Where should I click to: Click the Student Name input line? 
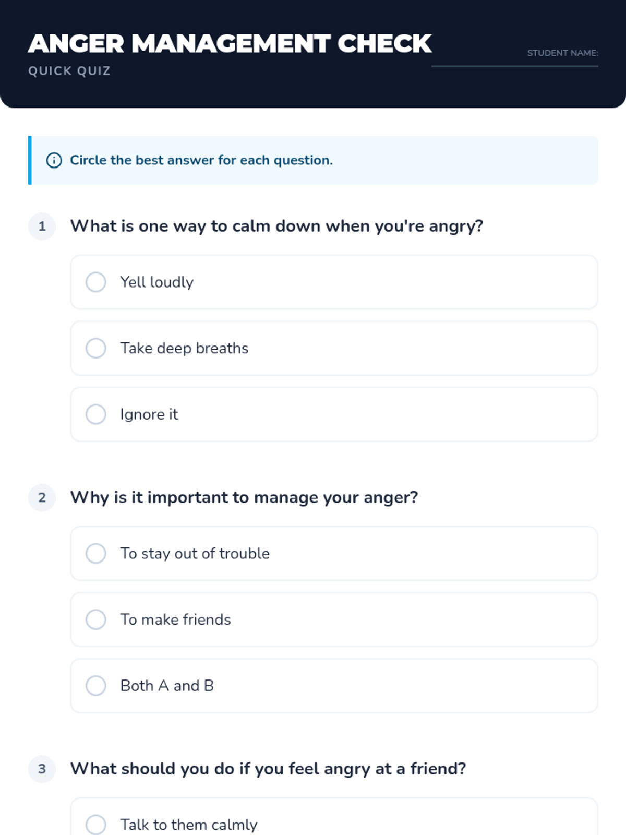(514, 63)
